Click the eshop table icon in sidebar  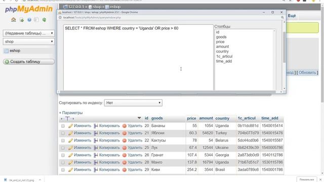pyautogui.click(x=7, y=51)
